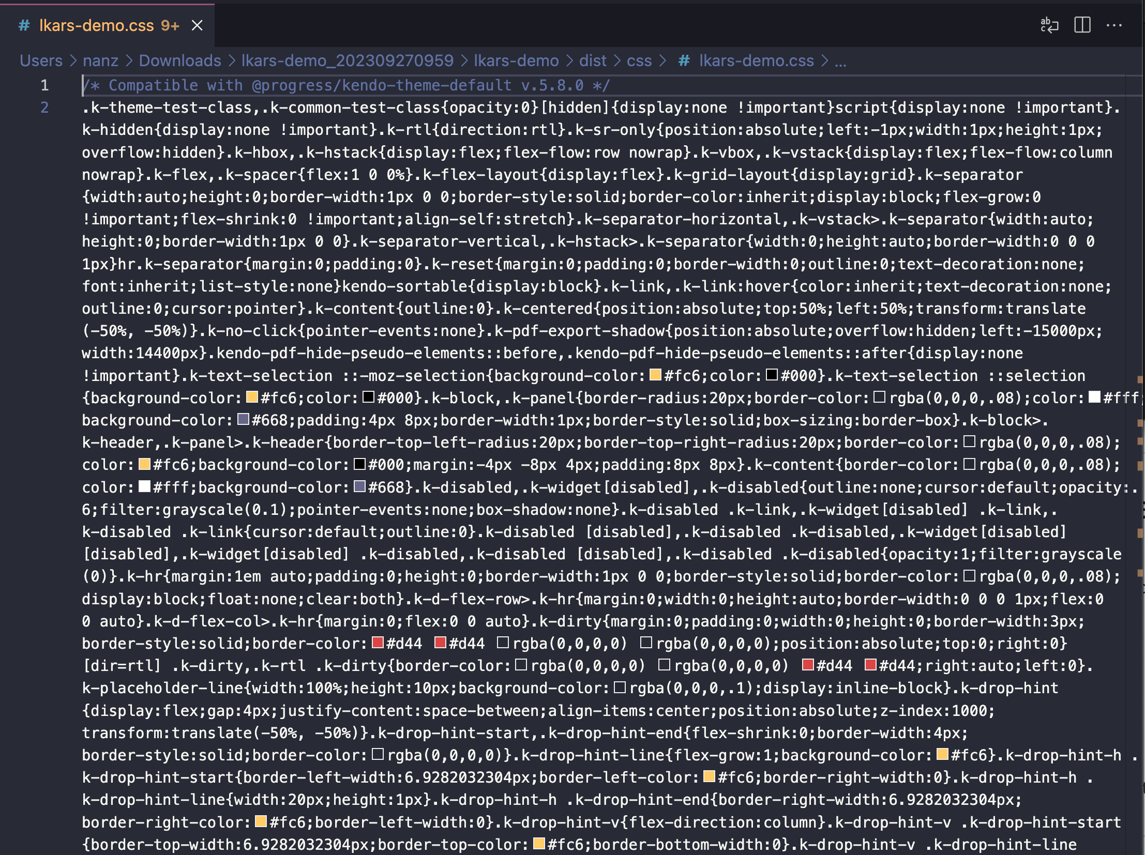Click the split editor icon
This screenshot has width=1145, height=855.
(1082, 24)
